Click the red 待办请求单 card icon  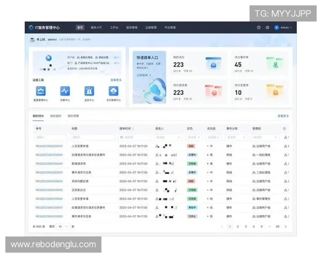coord(214,91)
